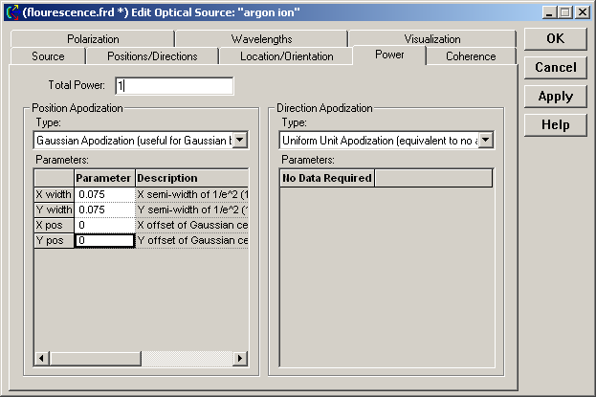
Task: Select the X pos parameter cell
Action: point(104,225)
